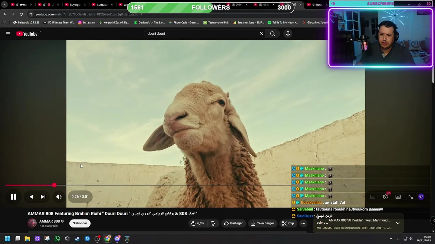Open Steam from the taskbar

[77, 239]
